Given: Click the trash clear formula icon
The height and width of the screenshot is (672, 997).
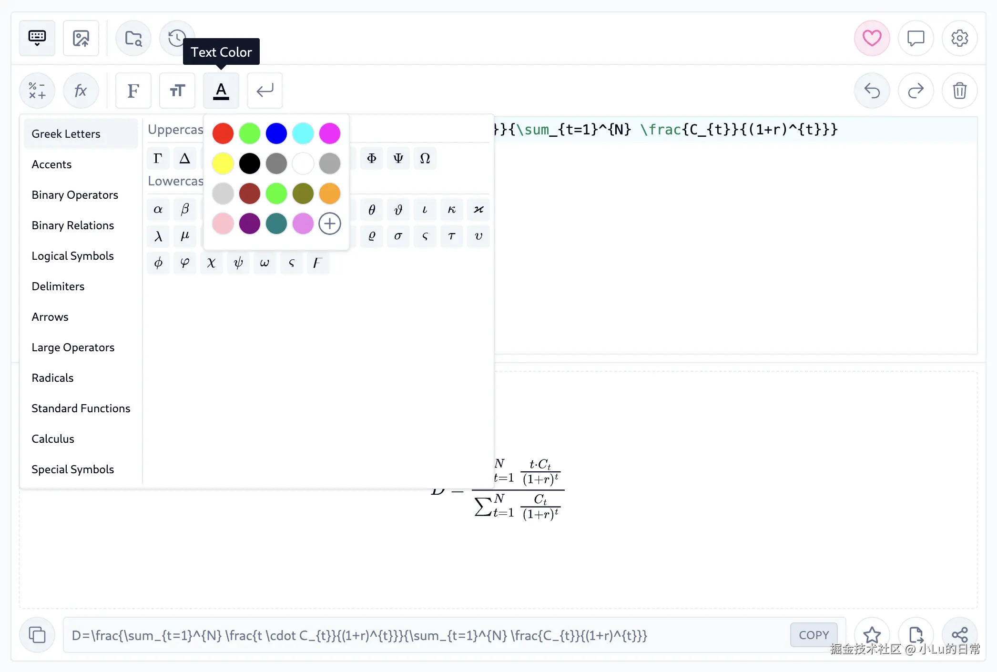Looking at the screenshot, I should click(x=959, y=91).
